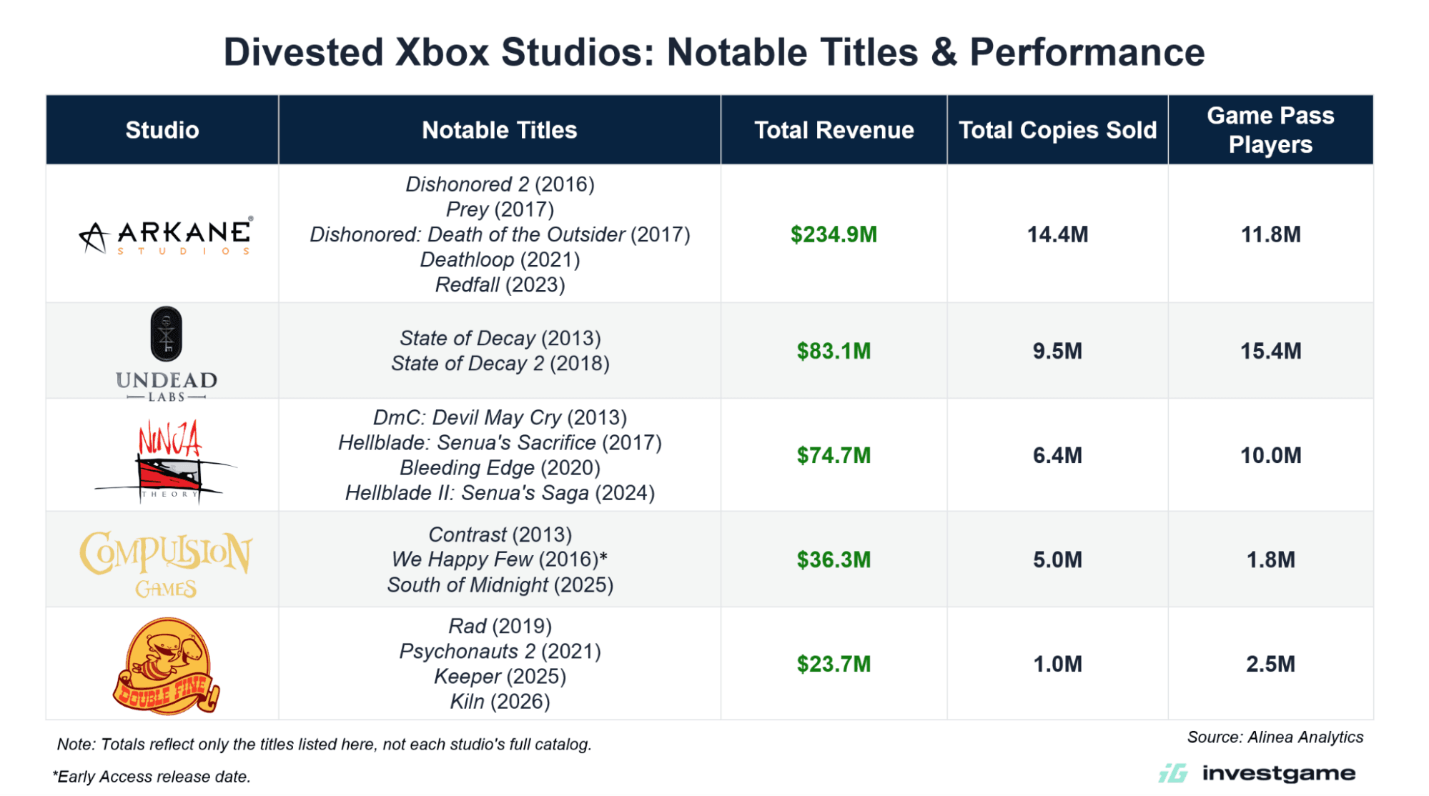Click the Undead Labs logo
This screenshot has height=796, width=1429.
tap(166, 354)
